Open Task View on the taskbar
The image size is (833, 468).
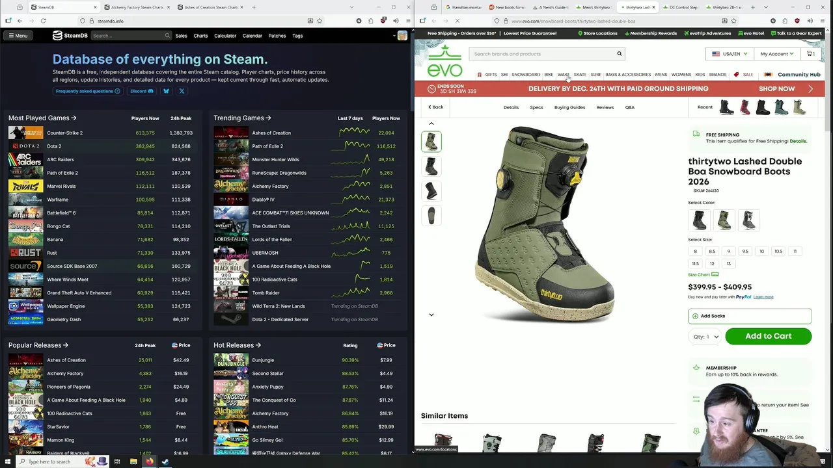pyautogui.click(x=117, y=461)
